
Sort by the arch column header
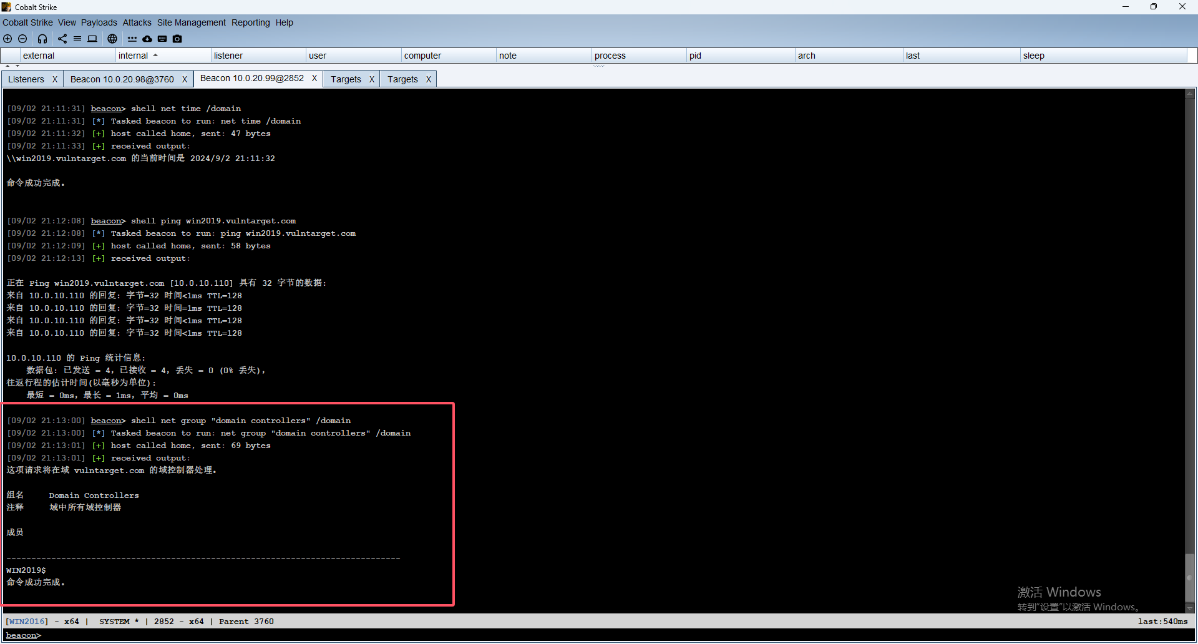(849, 56)
